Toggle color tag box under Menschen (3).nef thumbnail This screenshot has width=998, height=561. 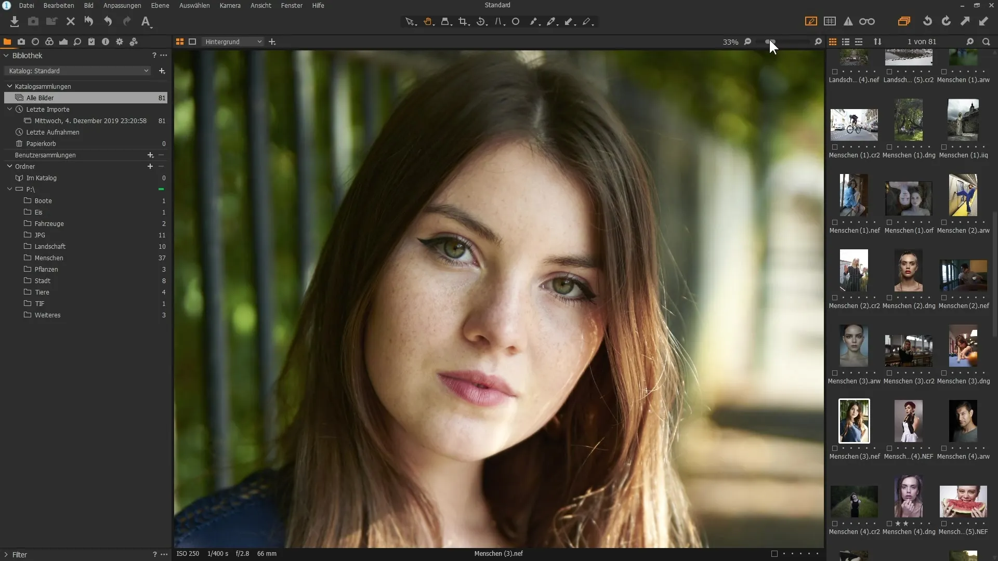pos(835,448)
